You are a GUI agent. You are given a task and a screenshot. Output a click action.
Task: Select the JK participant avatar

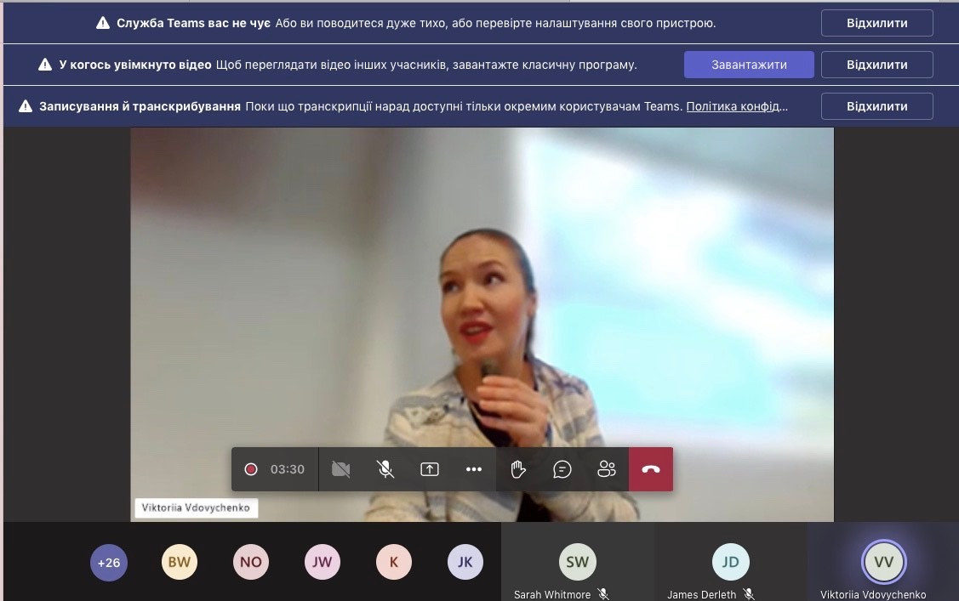click(x=465, y=562)
